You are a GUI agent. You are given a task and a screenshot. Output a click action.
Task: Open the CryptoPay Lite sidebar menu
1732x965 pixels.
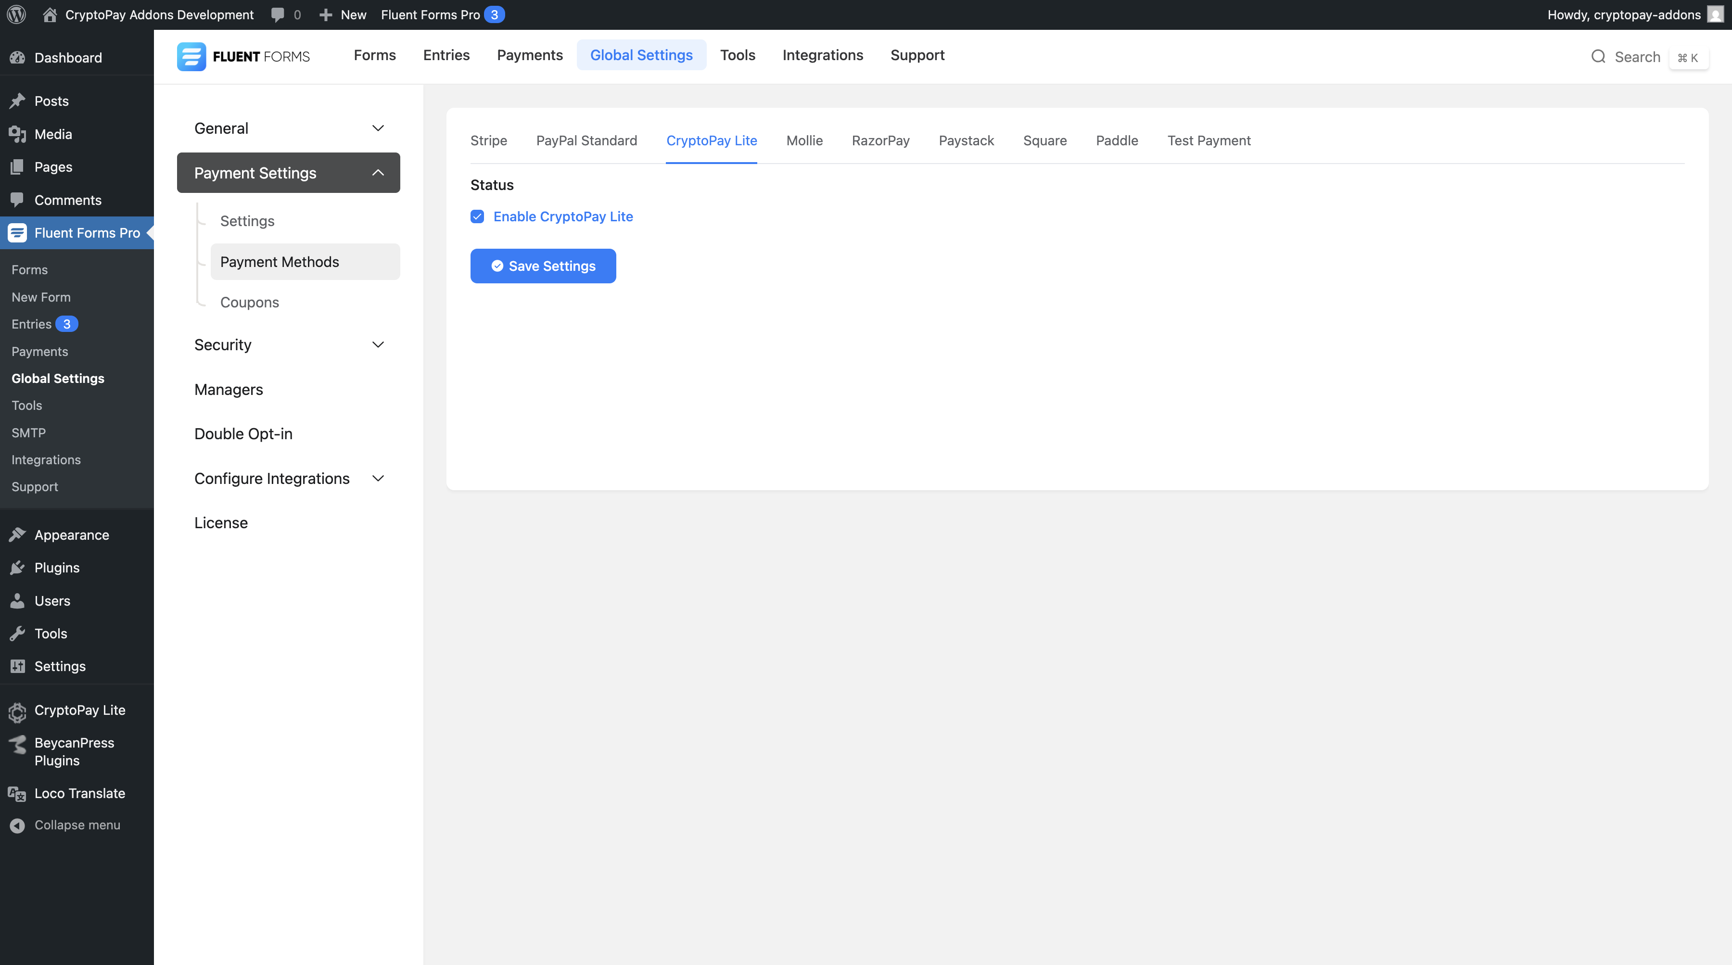[x=79, y=710]
